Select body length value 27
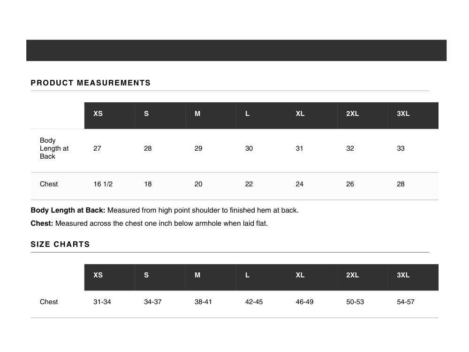 [x=97, y=148]
